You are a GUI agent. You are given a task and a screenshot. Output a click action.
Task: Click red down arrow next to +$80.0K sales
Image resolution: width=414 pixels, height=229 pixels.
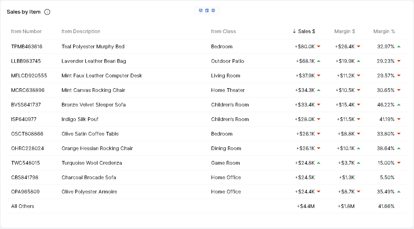(x=319, y=46)
